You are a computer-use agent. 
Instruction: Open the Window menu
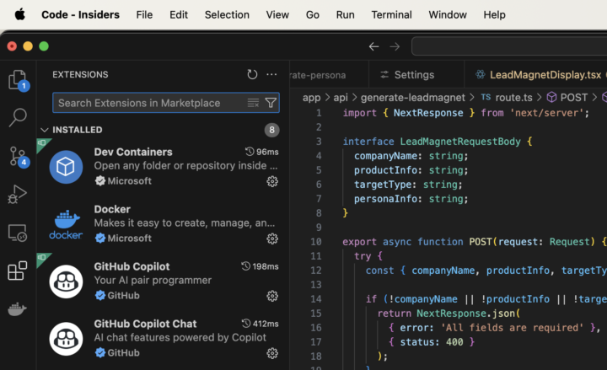point(448,14)
